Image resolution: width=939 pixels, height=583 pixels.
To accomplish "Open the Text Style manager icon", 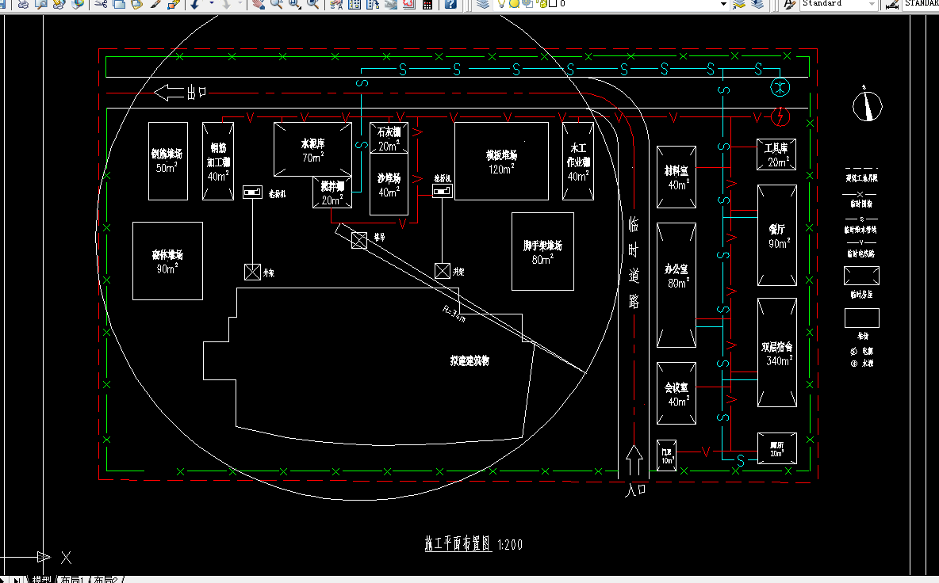I will [x=789, y=4].
